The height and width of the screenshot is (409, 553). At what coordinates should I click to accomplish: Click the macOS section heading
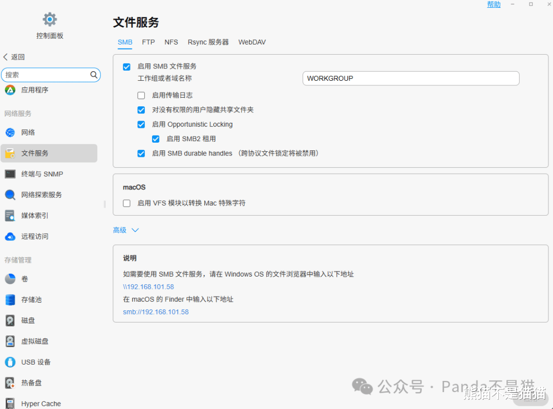click(134, 187)
